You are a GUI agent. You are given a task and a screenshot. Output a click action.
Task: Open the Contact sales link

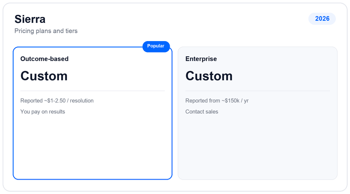[x=202, y=112]
